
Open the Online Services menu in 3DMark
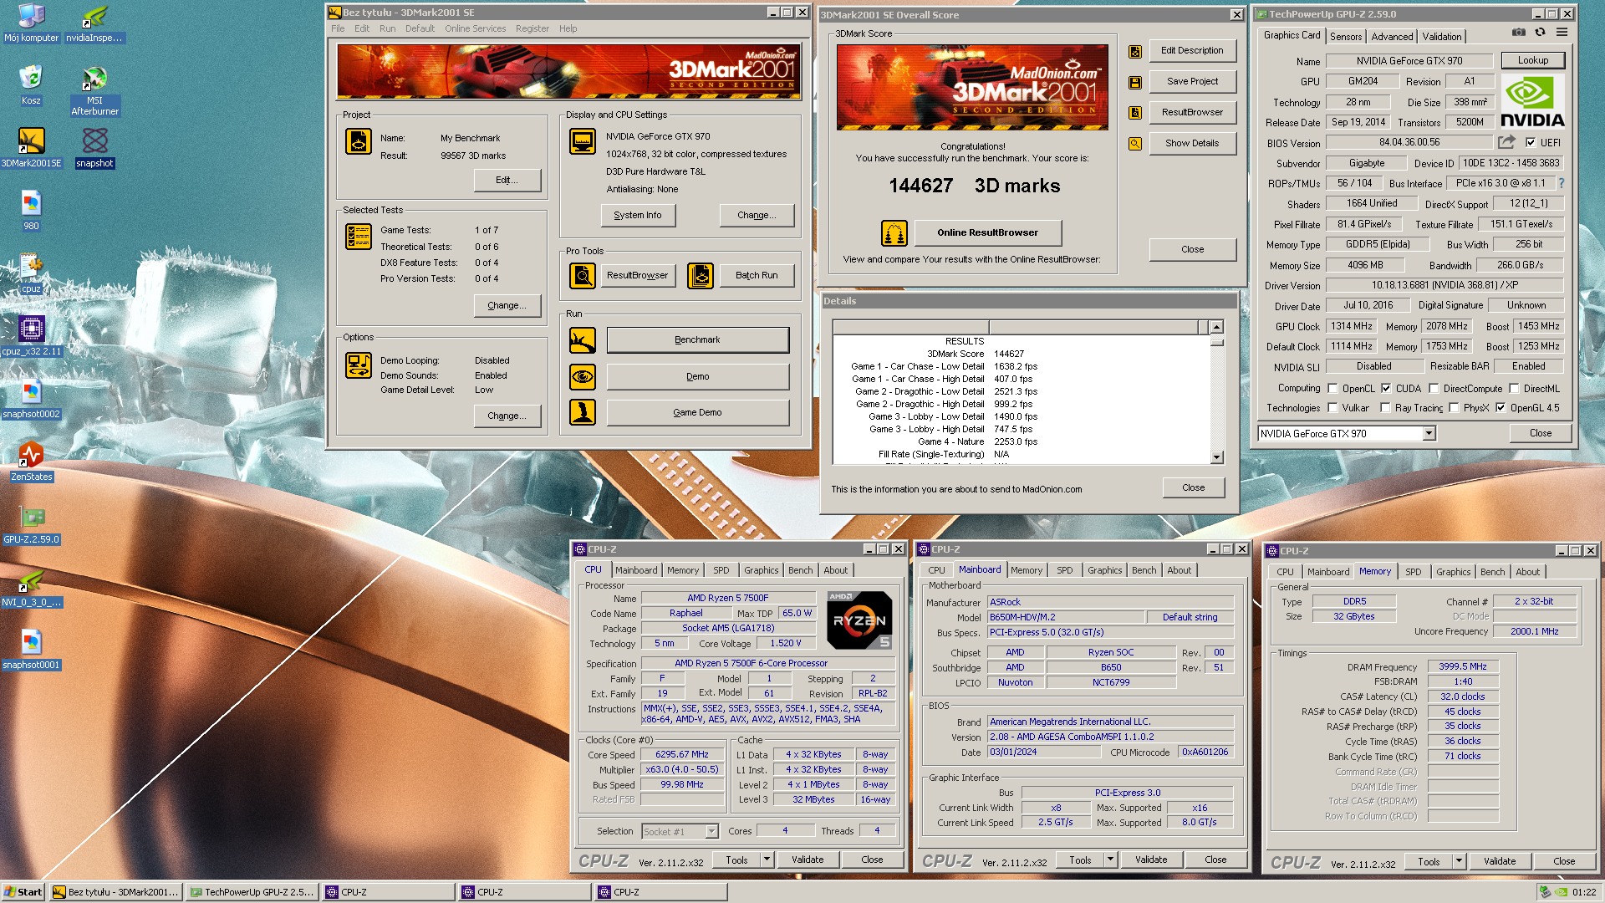point(475,28)
